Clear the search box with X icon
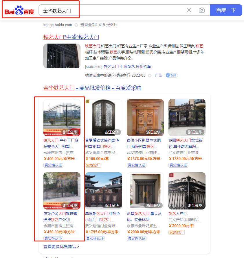The width and height of the screenshot is (244, 258). coord(189,10)
